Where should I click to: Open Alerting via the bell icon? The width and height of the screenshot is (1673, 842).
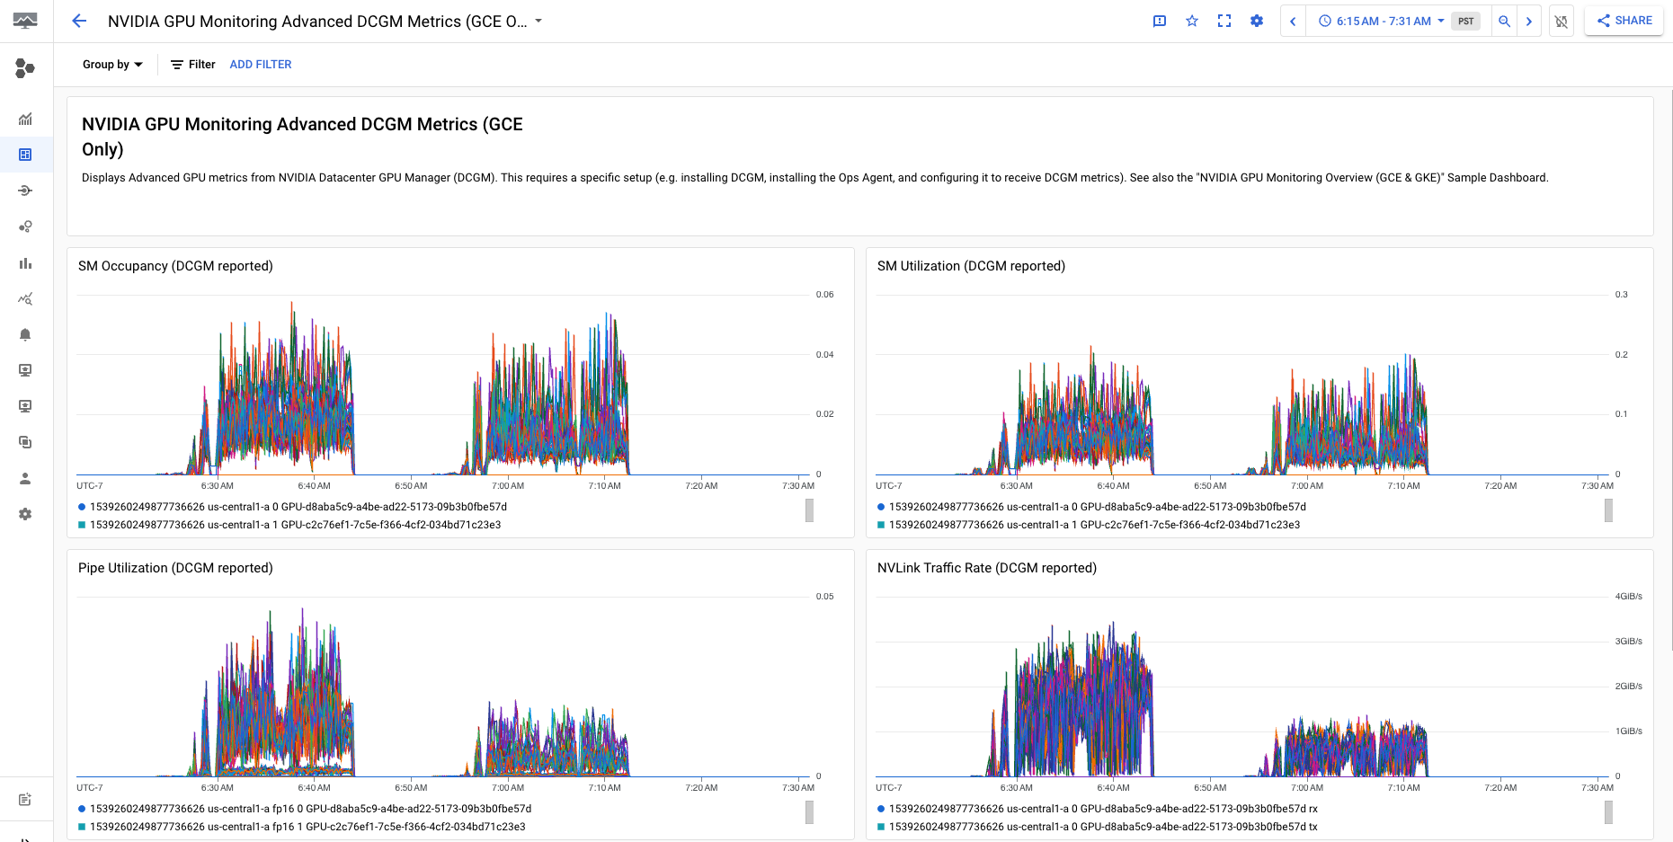click(x=25, y=334)
